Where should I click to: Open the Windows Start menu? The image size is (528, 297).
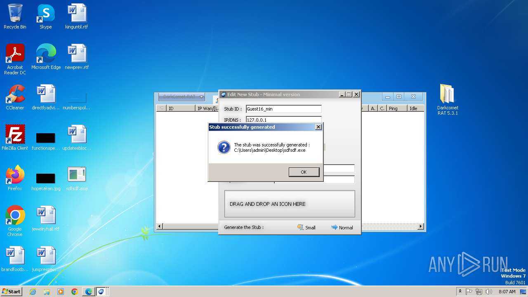11,291
